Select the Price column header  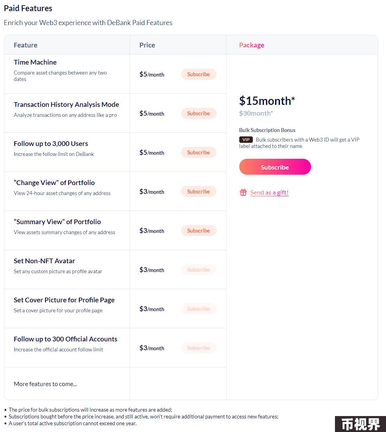tap(147, 45)
